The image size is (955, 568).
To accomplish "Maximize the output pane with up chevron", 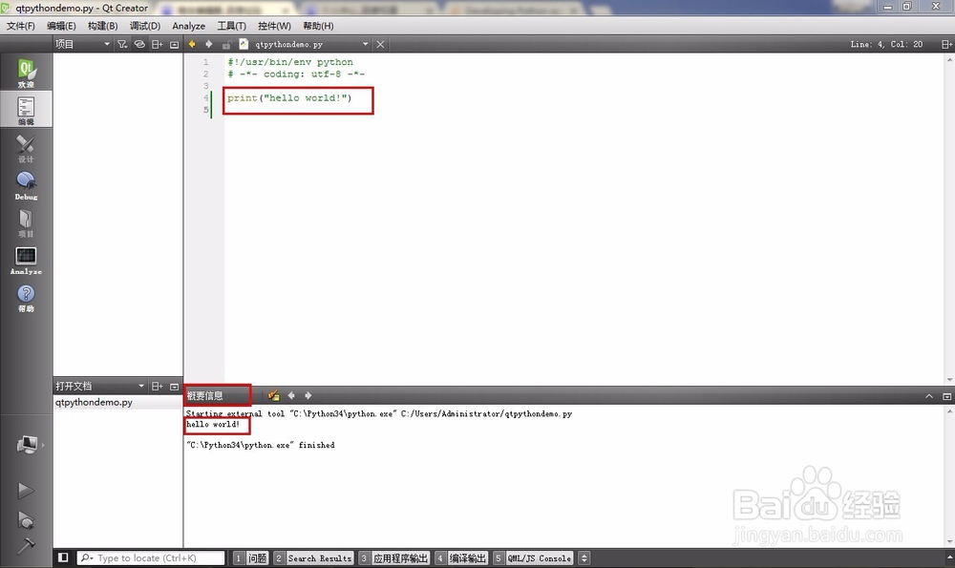I will pyautogui.click(x=929, y=396).
